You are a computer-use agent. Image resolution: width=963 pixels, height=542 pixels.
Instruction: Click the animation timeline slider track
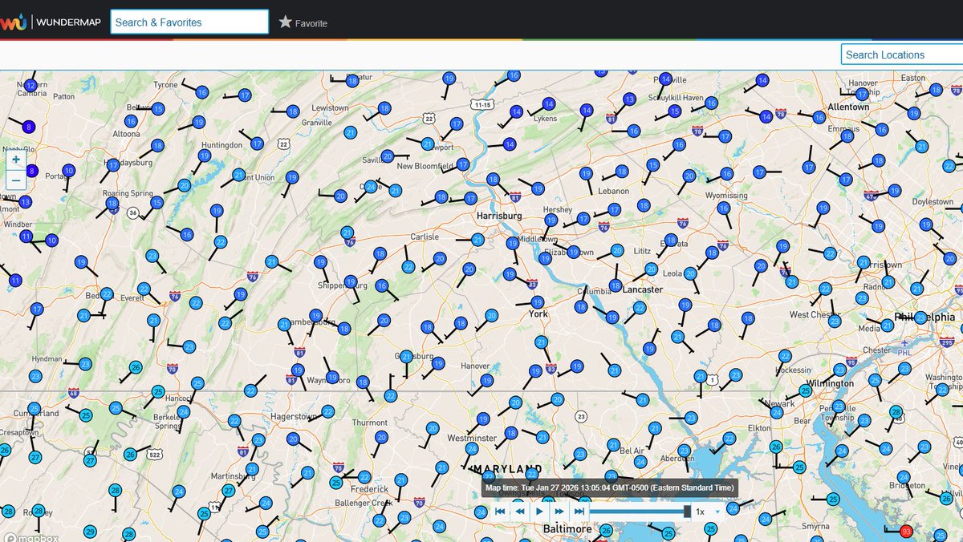click(640, 512)
